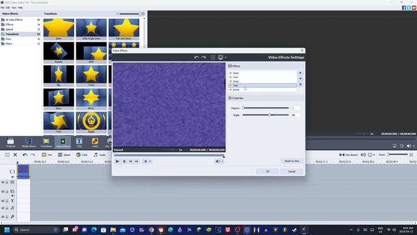The height and width of the screenshot is (235, 417).
Task: Move selected effect up in list
Action: pyautogui.click(x=300, y=73)
